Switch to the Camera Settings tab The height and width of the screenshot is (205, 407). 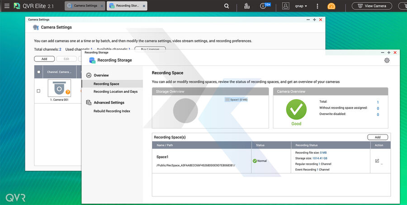tap(85, 6)
